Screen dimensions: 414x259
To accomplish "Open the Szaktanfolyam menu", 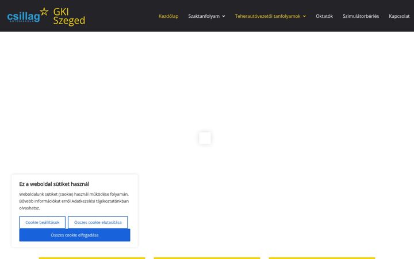I will click(x=204, y=16).
